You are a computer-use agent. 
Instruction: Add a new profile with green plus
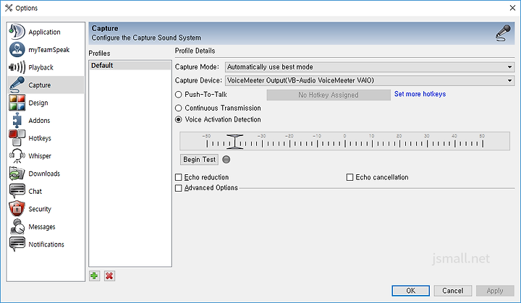tap(94, 276)
